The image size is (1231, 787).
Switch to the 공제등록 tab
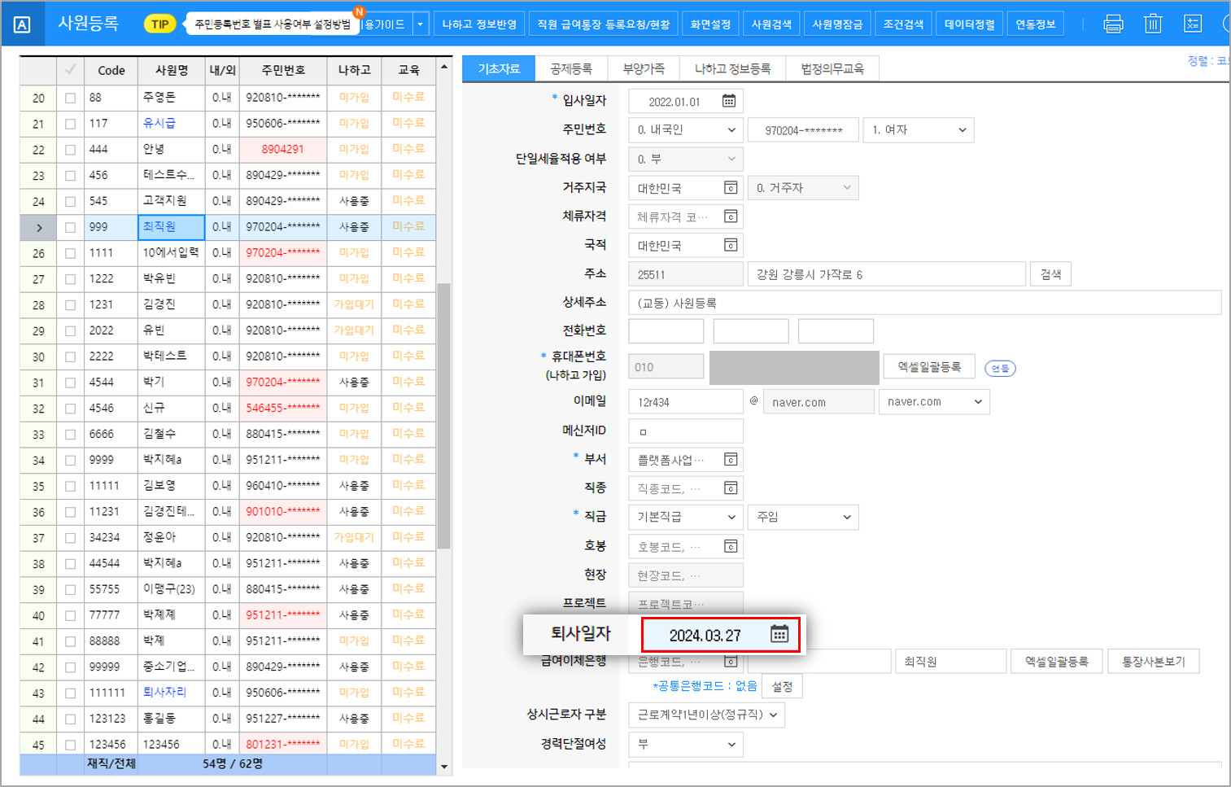tap(571, 69)
